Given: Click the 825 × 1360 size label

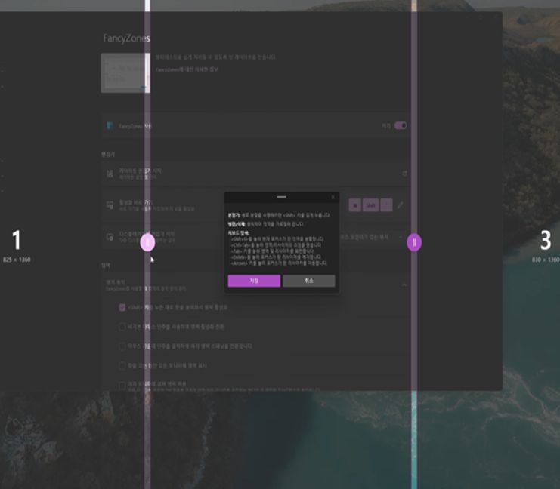Looking at the screenshot, I should [x=17, y=260].
